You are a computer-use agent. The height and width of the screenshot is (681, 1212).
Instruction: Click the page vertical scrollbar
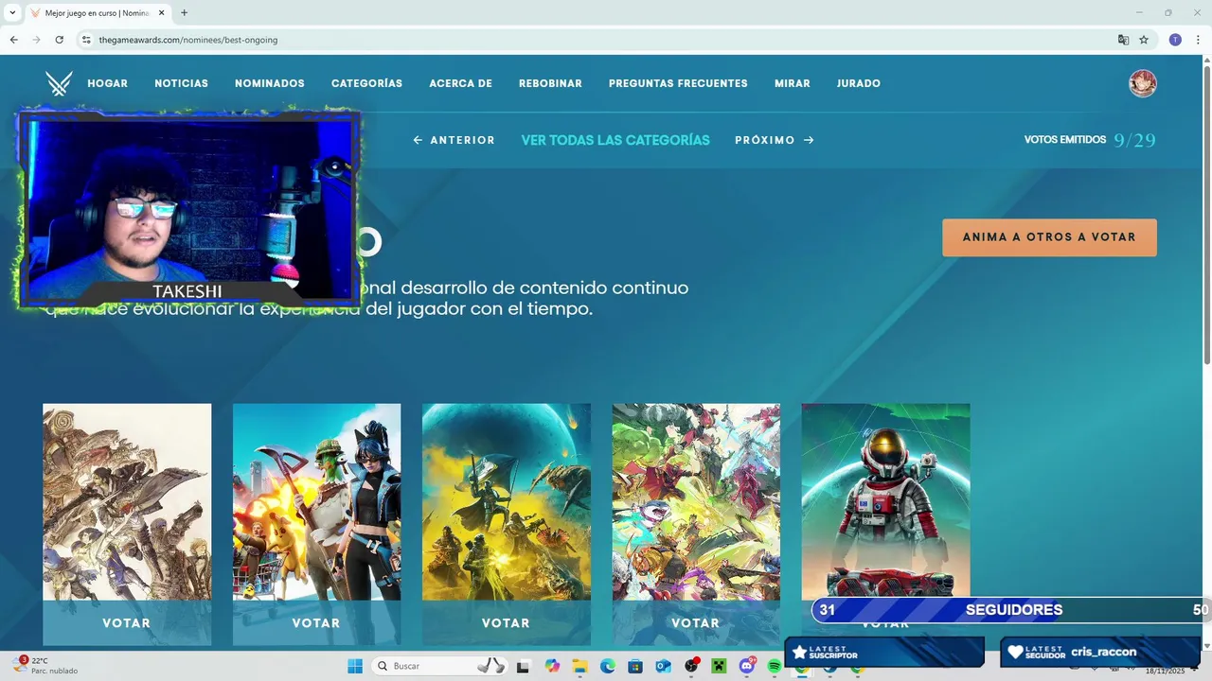coord(1206,215)
